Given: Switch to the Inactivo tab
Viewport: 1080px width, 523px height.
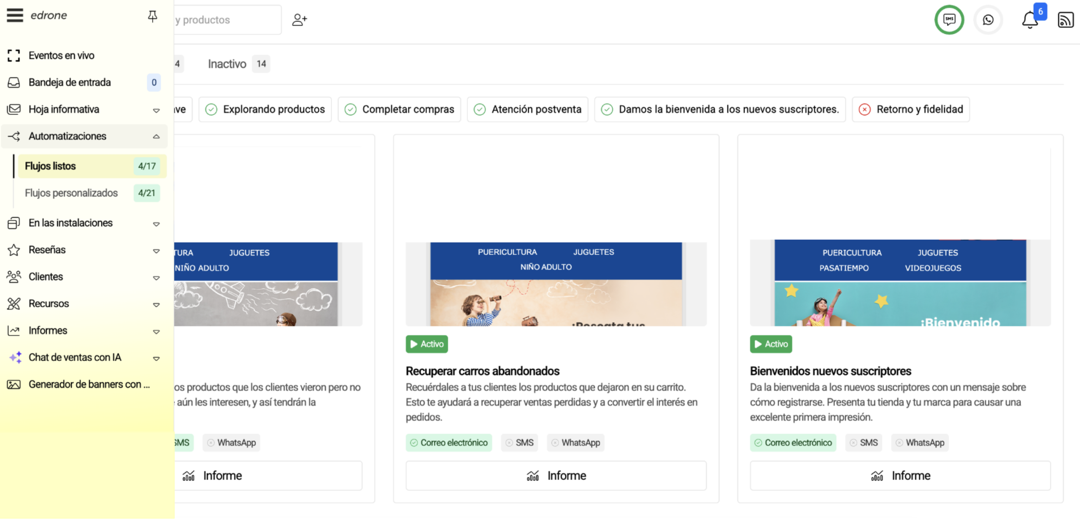Looking at the screenshot, I should [227, 63].
